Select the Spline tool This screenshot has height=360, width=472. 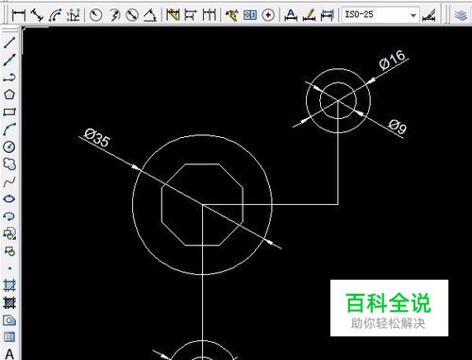[x=9, y=181]
